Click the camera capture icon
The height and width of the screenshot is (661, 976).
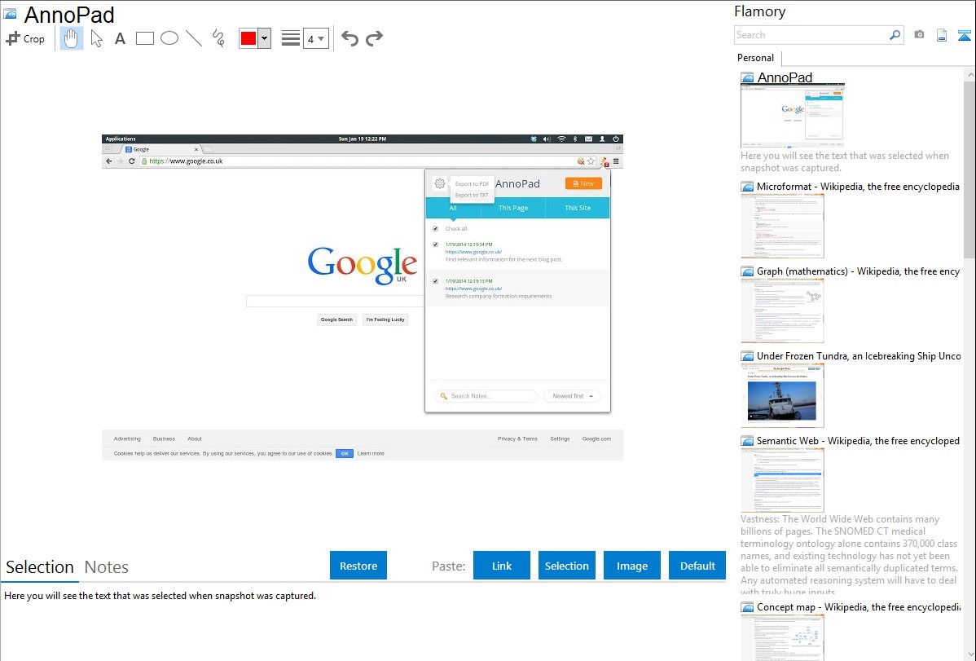pyautogui.click(x=919, y=35)
